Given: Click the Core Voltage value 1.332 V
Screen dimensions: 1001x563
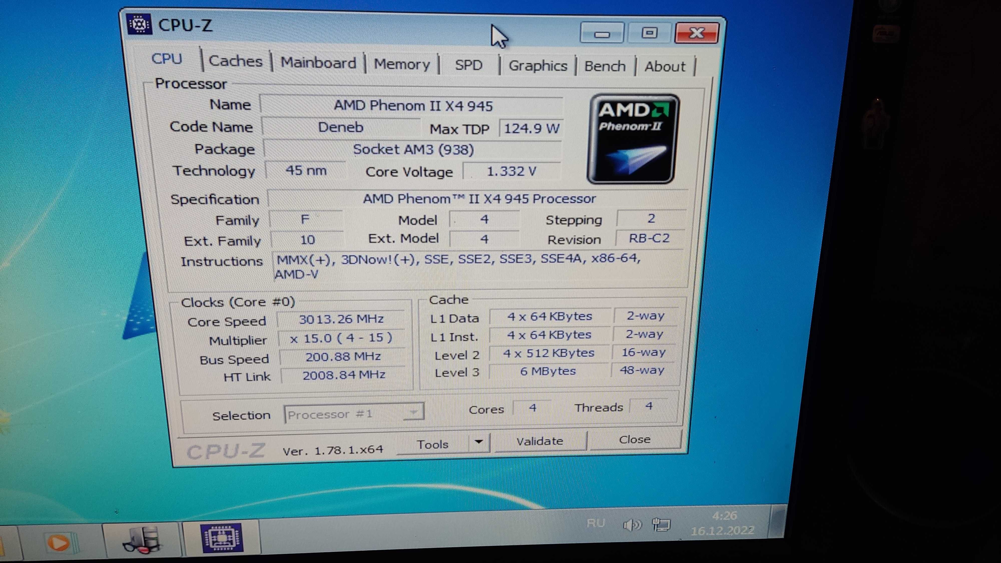Looking at the screenshot, I should (x=512, y=171).
